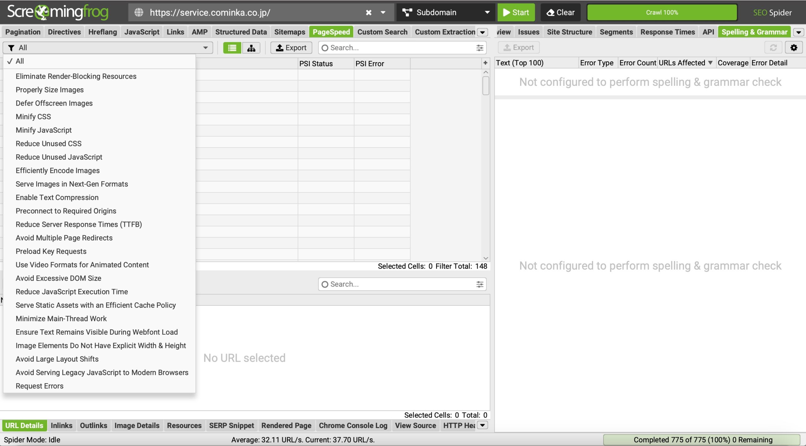
Task: Uncheck the All filter checkbox
Action: pos(10,61)
